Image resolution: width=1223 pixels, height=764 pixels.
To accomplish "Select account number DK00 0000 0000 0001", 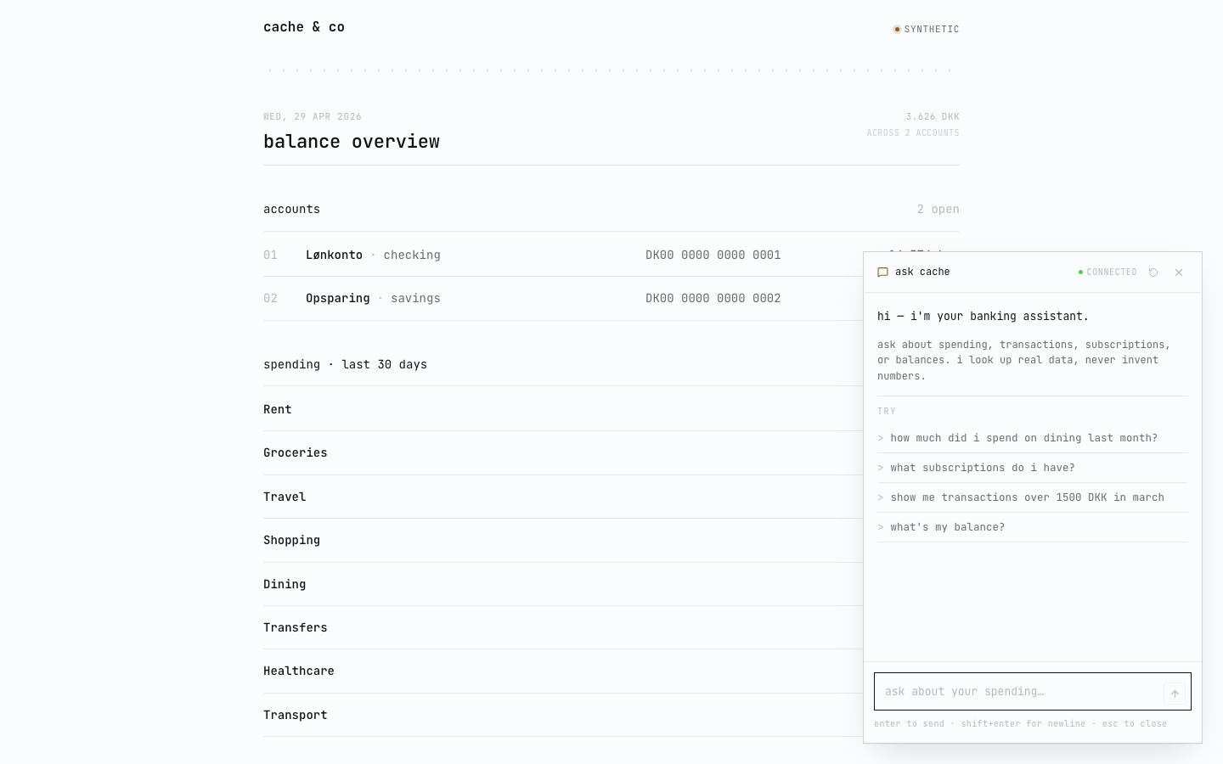I will click(x=713, y=255).
